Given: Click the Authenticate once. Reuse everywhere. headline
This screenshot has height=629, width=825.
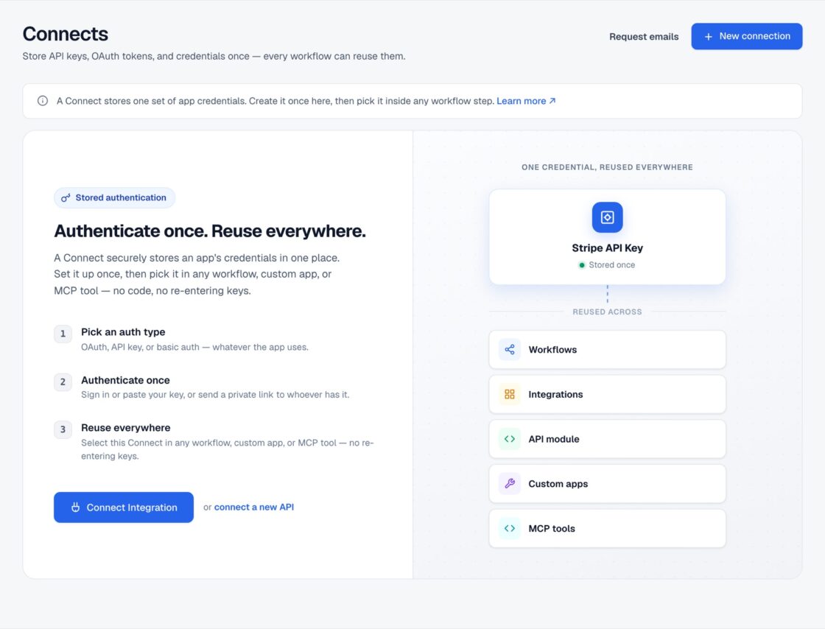Looking at the screenshot, I should (x=210, y=231).
